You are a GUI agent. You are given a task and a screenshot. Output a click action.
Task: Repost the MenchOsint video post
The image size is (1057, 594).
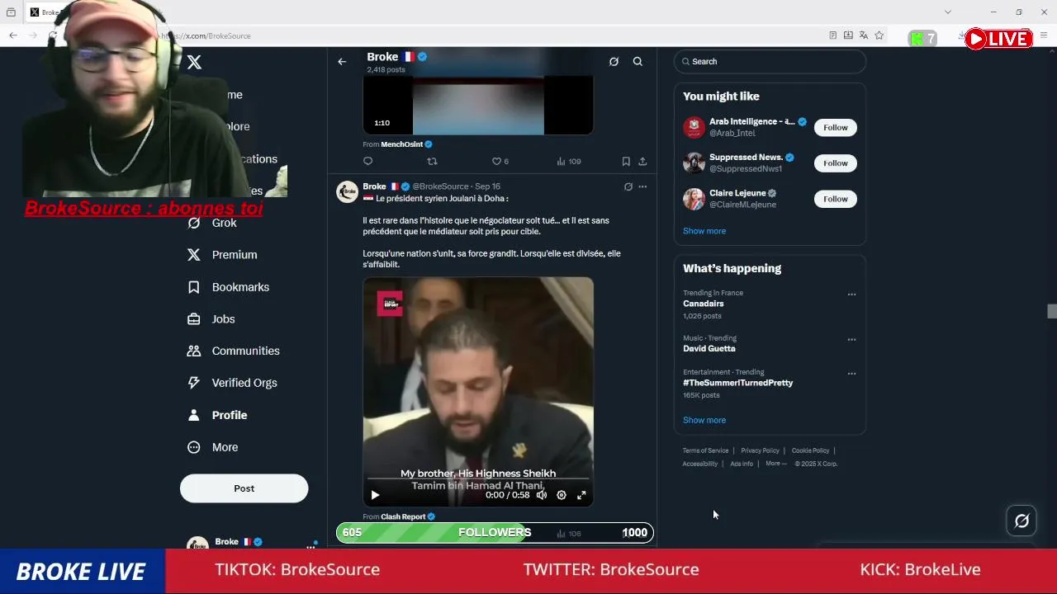(432, 162)
